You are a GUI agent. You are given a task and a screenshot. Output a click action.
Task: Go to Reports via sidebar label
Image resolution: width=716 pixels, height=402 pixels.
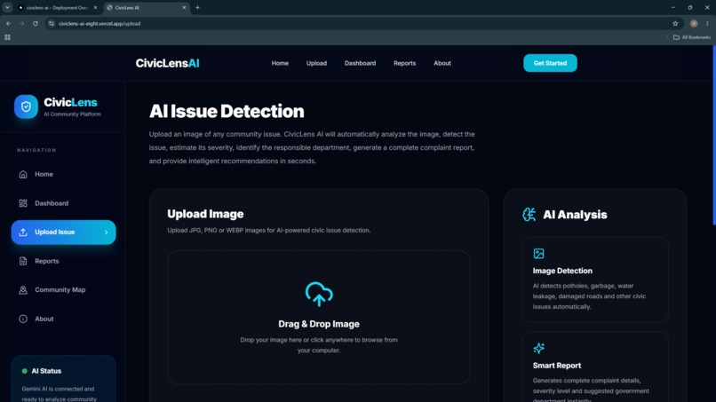(x=46, y=261)
